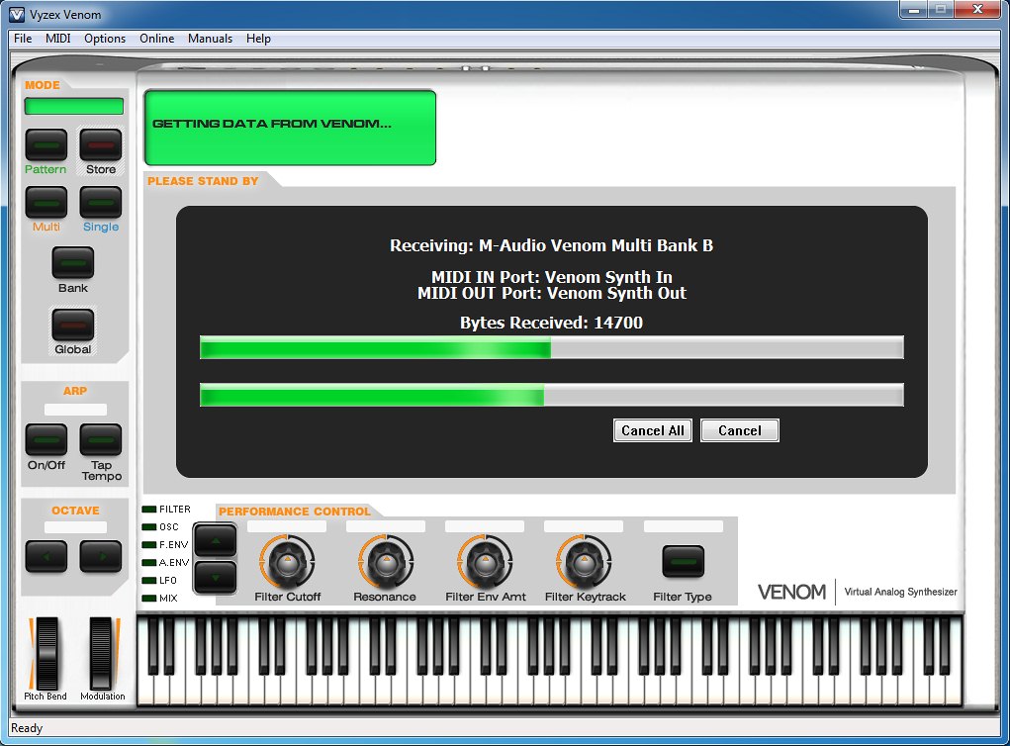Switch to Single mode
This screenshot has width=1010, height=746.
point(101,202)
